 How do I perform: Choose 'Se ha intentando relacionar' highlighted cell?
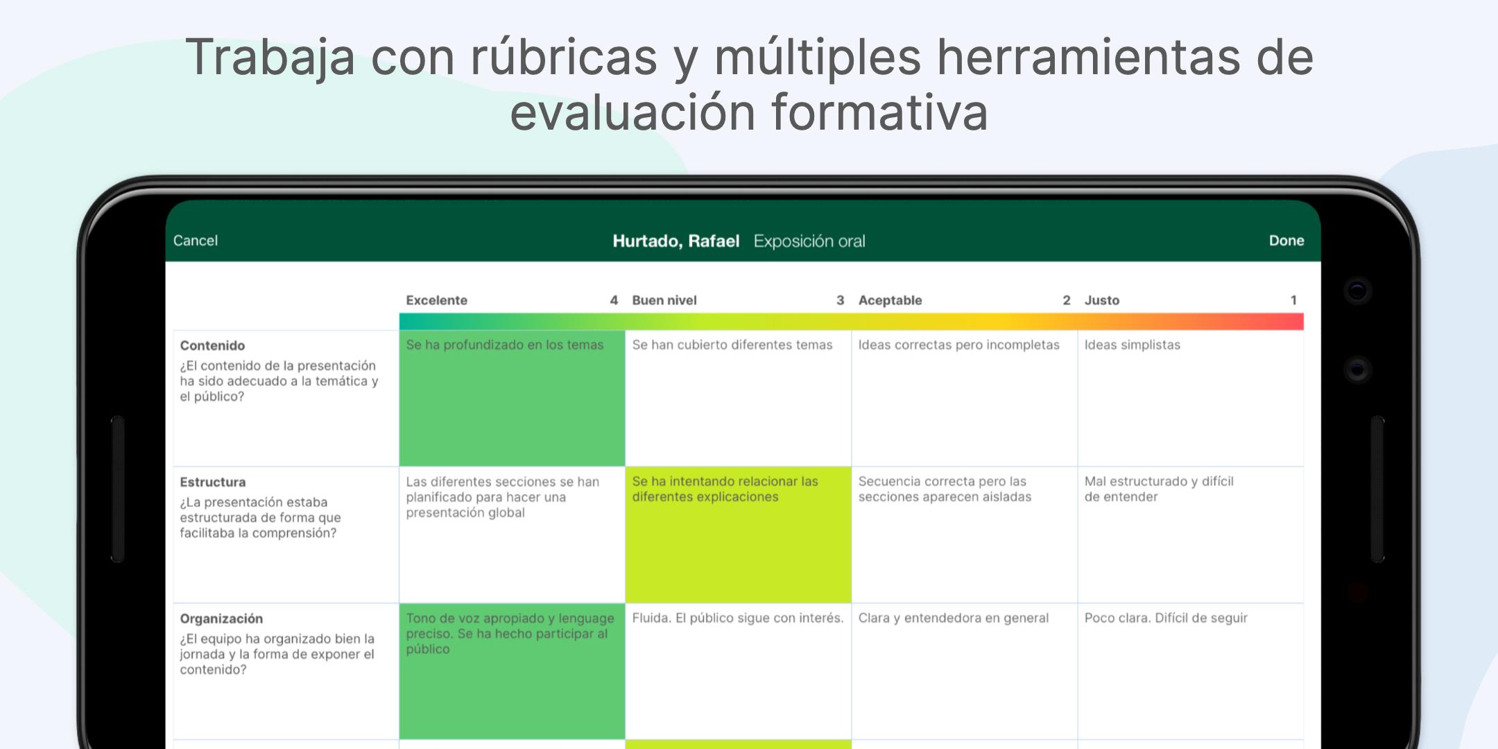[x=738, y=535]
